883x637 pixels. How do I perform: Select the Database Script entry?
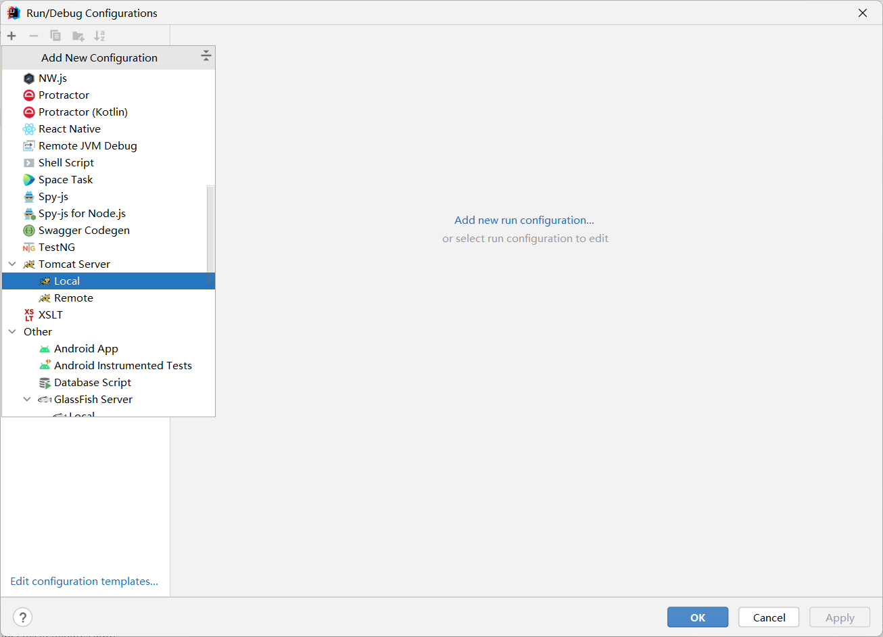tap(108, 383)
